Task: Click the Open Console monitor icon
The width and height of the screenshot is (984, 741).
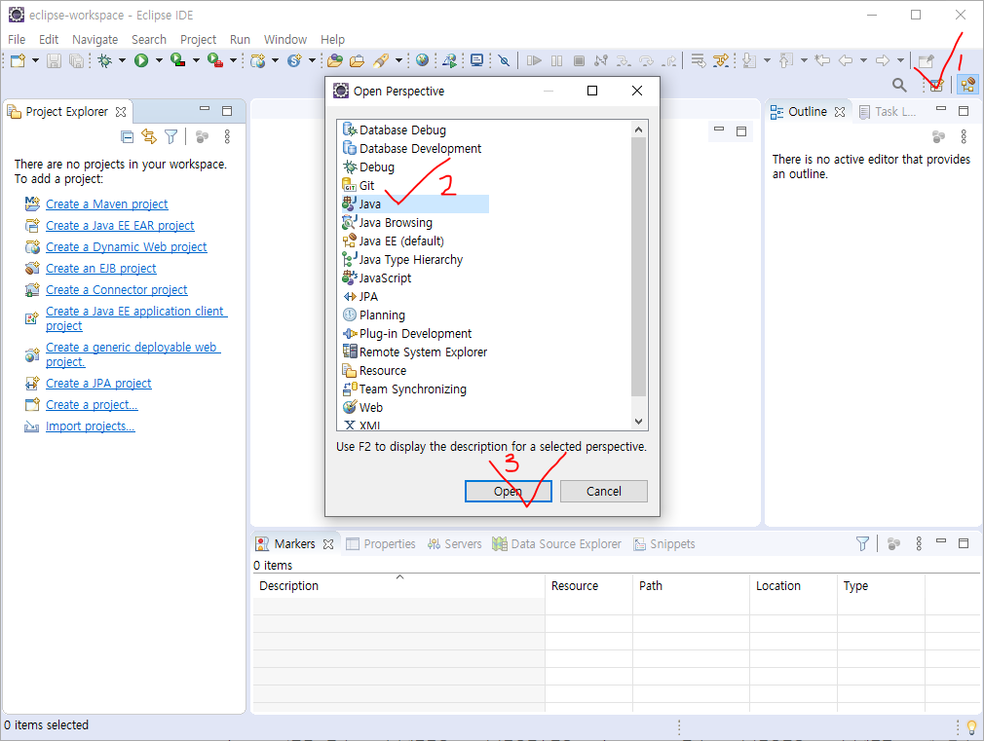Action: [477, 60]
